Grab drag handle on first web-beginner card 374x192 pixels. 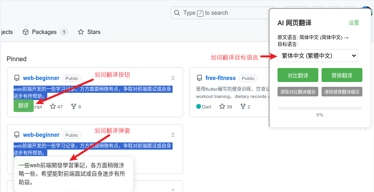click(x=173, y=78)
